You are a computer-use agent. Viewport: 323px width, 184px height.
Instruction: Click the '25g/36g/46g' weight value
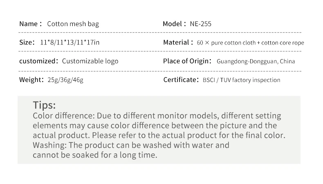65,80
